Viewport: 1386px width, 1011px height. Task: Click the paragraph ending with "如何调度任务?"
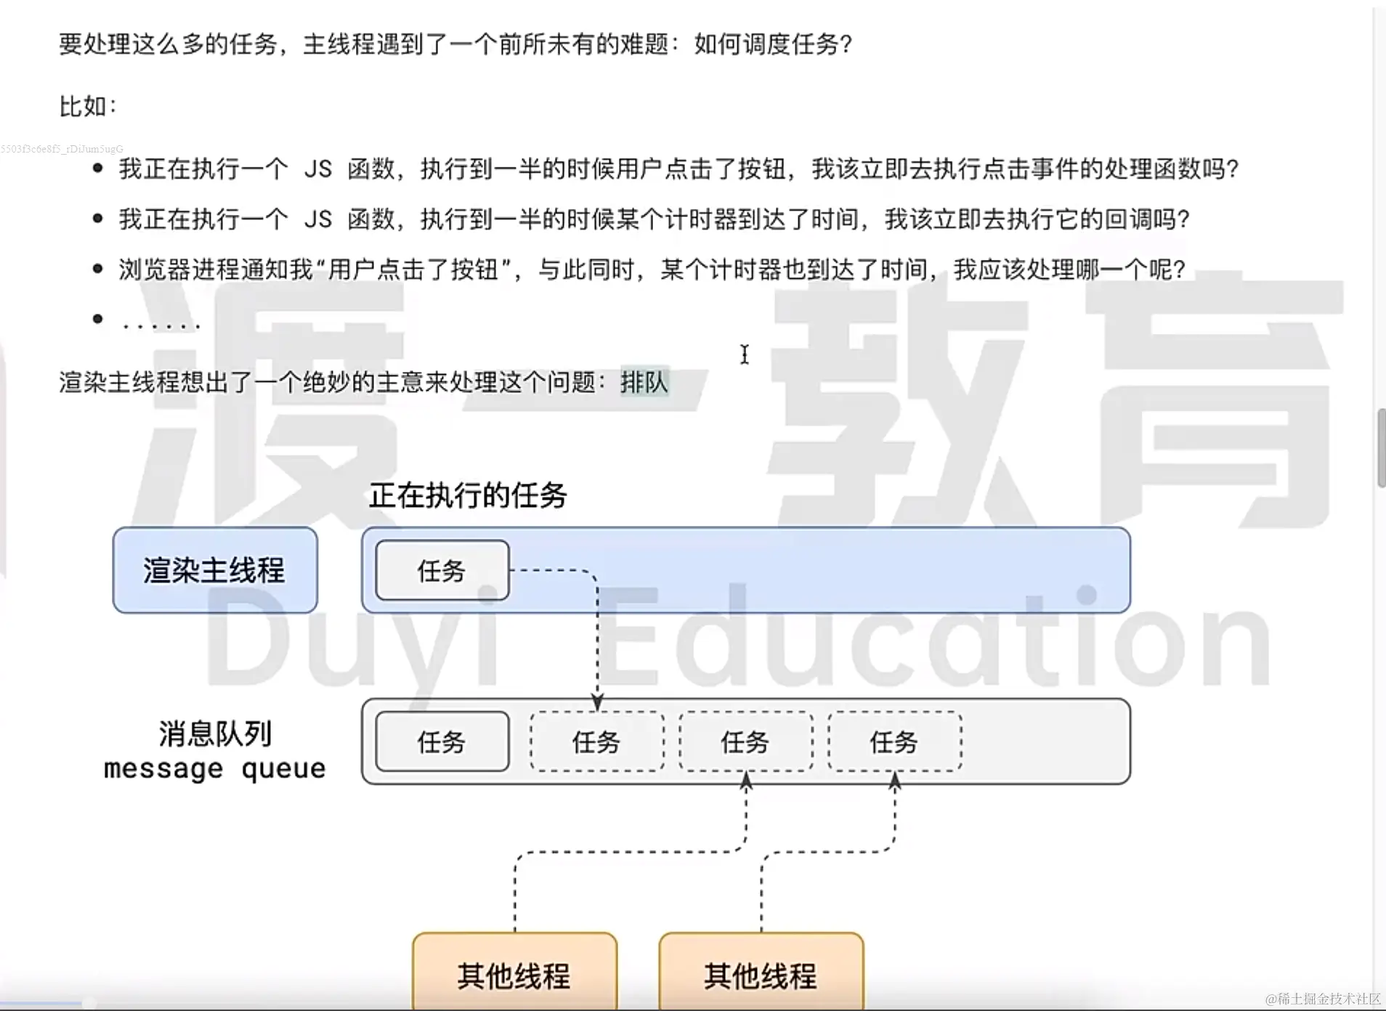pyautogui.click(x=455, y=44)
